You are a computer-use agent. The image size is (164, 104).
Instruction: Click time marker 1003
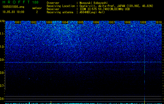point(49,22)
